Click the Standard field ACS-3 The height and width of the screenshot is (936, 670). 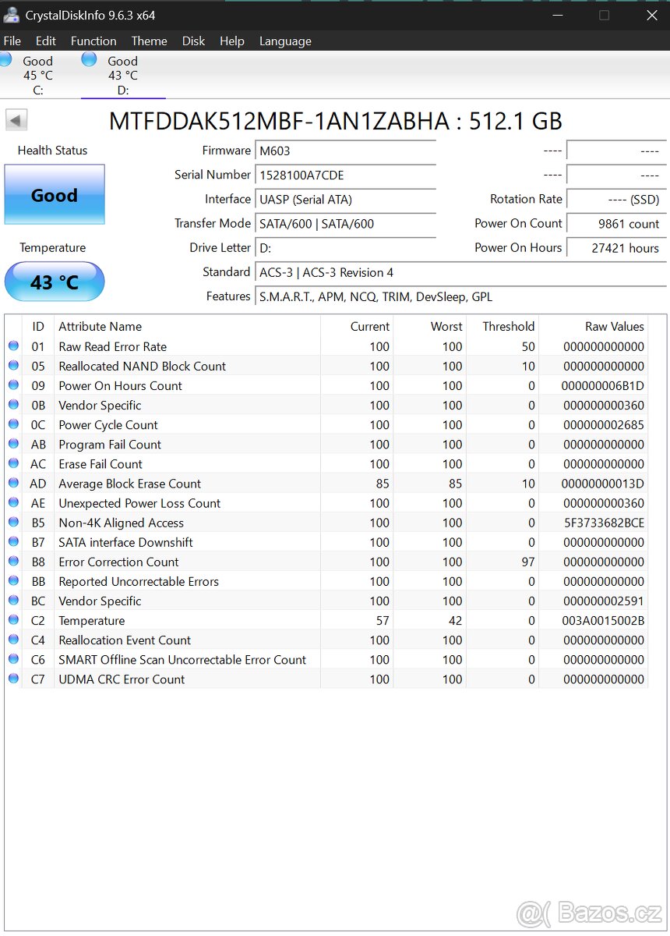(x=461, y=272)
